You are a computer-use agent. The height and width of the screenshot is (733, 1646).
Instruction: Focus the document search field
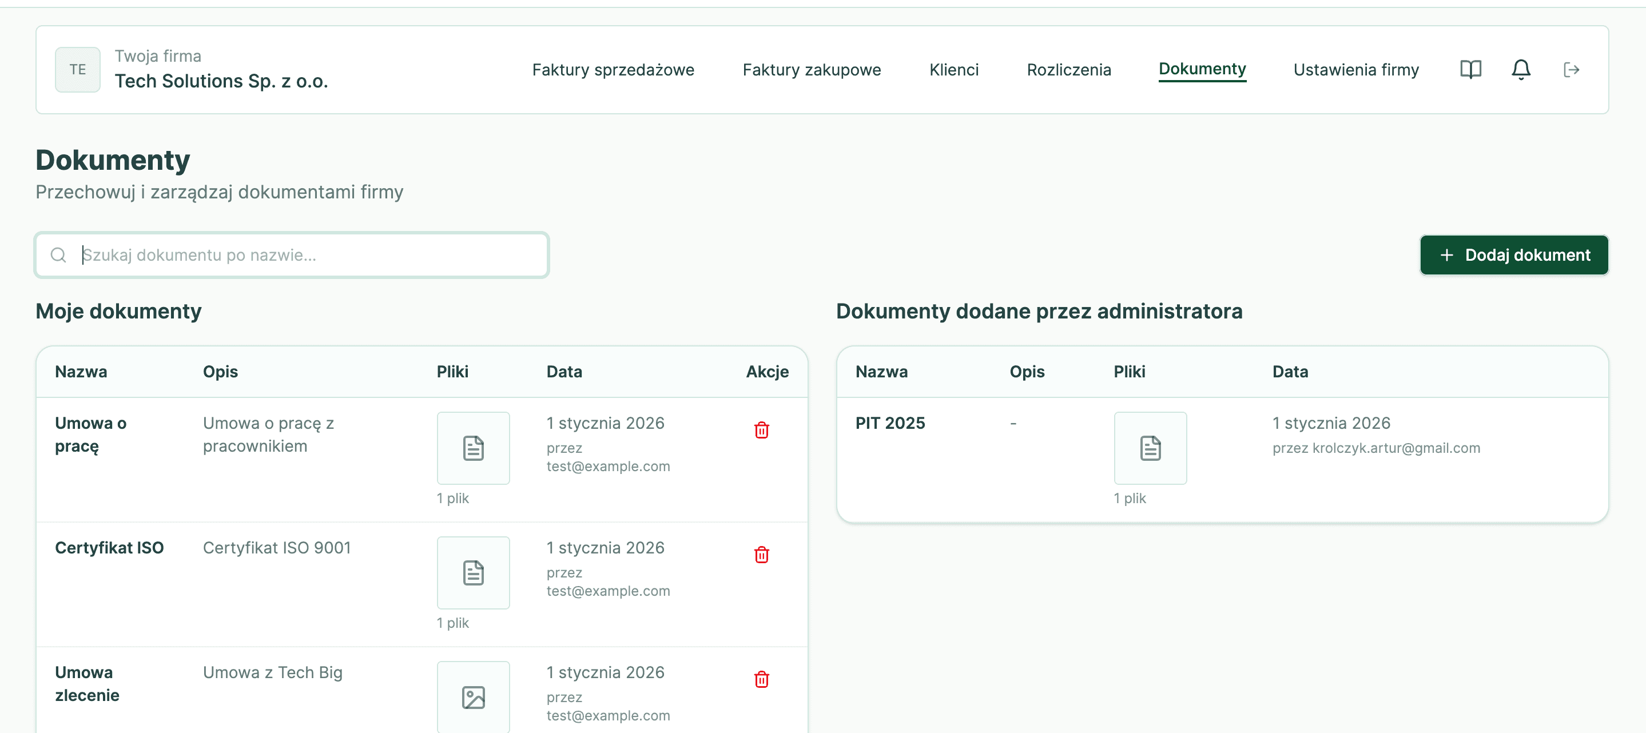pyautogui.click(x=307, y=255)
